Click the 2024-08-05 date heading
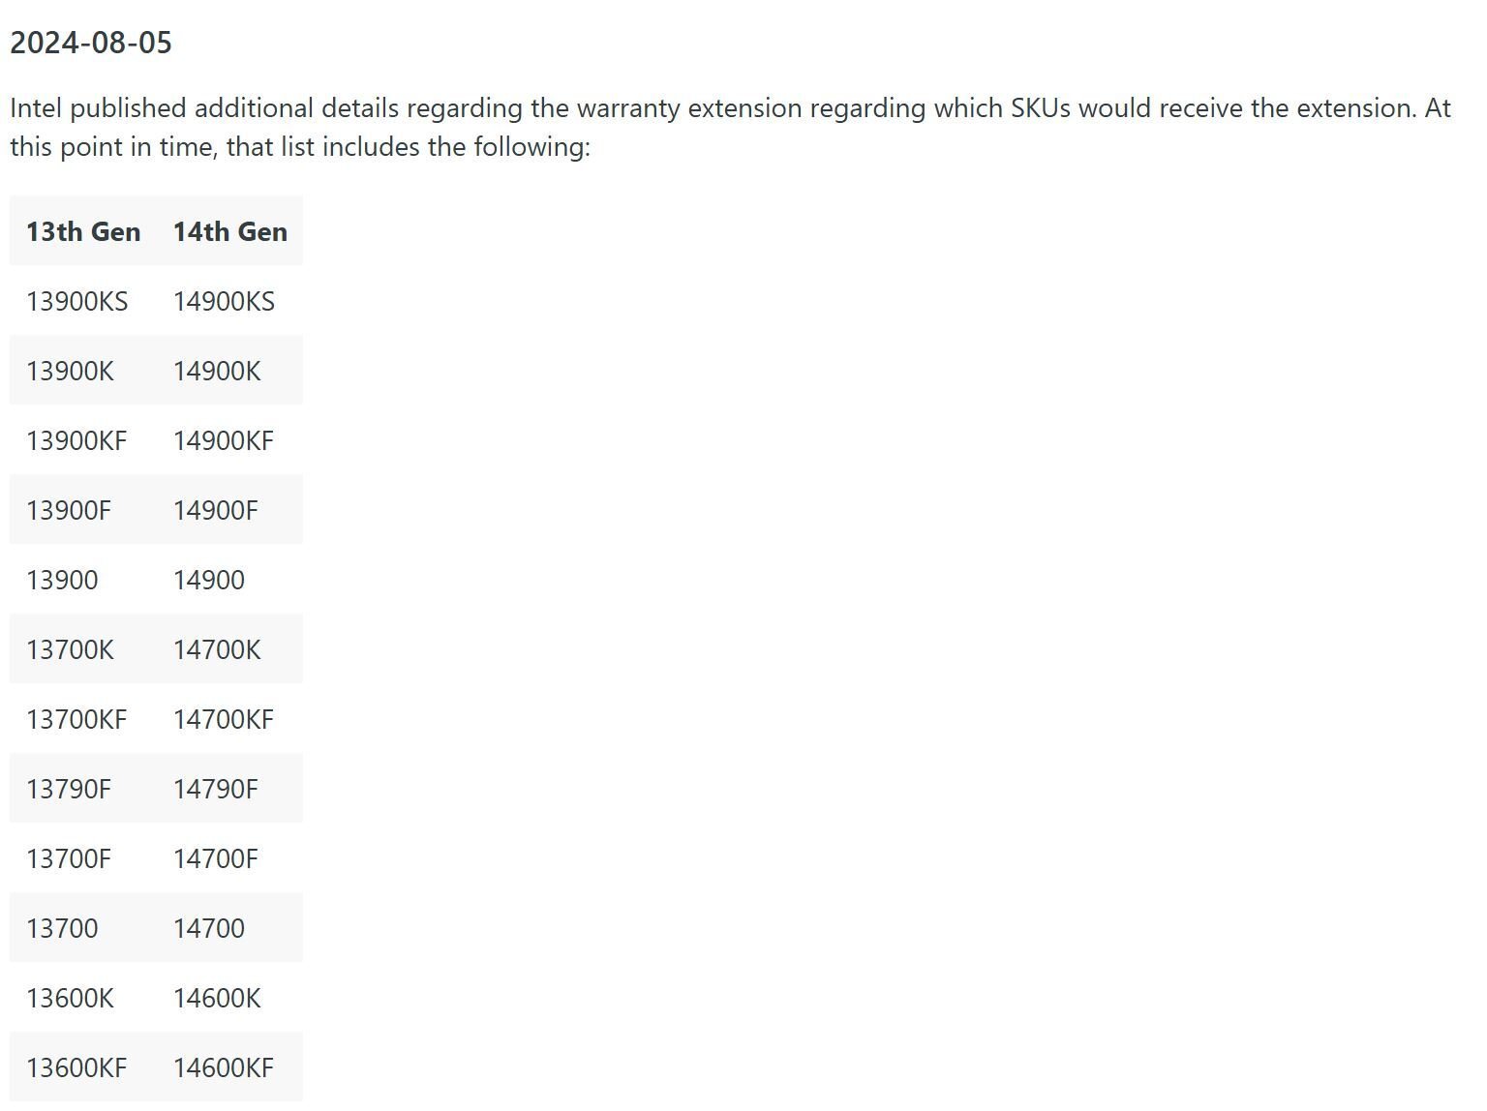Viewport: 1487px width, 1111px height. (91, 43)
